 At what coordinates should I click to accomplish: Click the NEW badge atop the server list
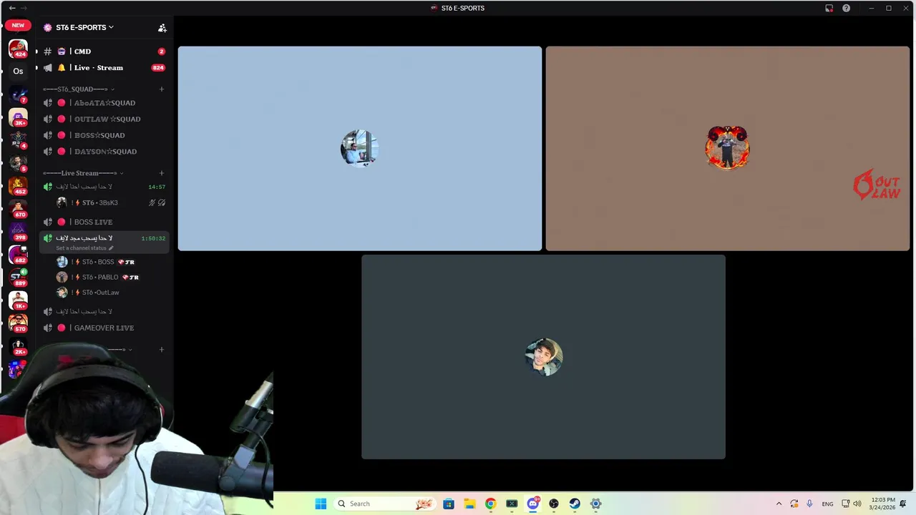pyautogui.click(x=18, y=25)
